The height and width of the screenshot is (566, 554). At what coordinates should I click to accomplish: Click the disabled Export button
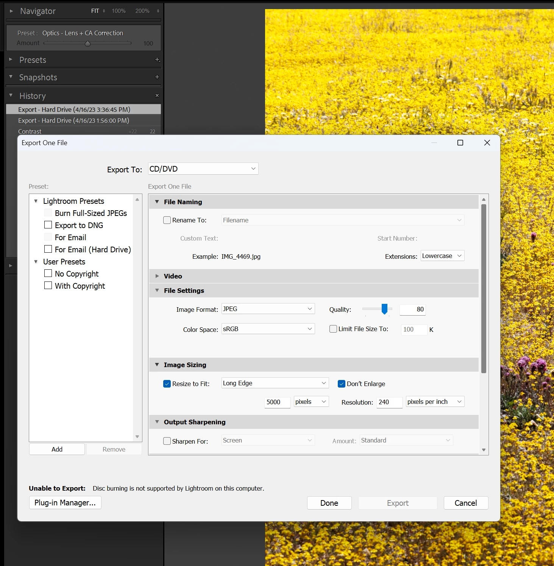click(x=398, y=503)
